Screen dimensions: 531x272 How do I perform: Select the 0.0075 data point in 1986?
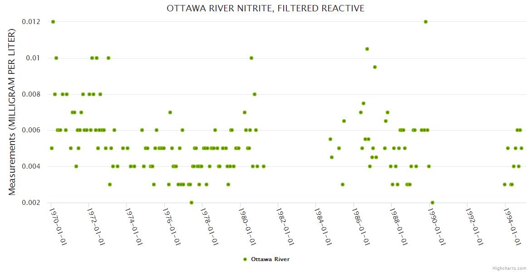pos(364,103)
